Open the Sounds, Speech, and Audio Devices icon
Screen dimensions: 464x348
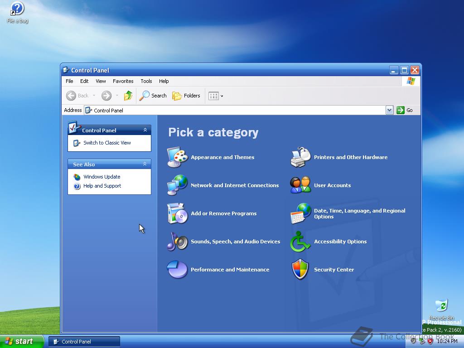(x=177, y=242)
